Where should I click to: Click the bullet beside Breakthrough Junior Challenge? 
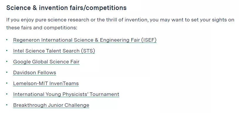point(7,105)
